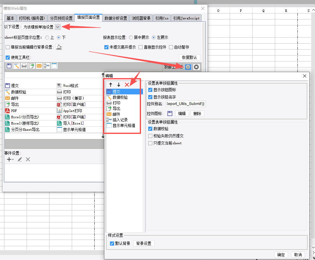
Task: Toggle 未提交离开提示 checkbox
Action: [x=107, y=47]
